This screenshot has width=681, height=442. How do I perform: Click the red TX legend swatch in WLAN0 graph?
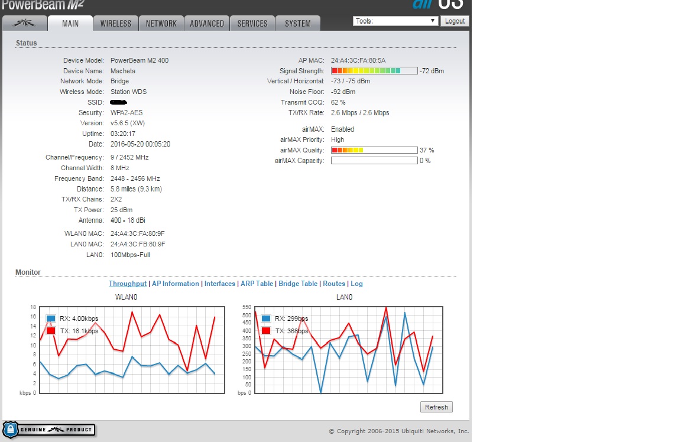click(x=51, y=331)
